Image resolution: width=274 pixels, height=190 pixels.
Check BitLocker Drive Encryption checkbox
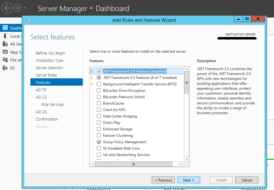(x=99, y=91)
